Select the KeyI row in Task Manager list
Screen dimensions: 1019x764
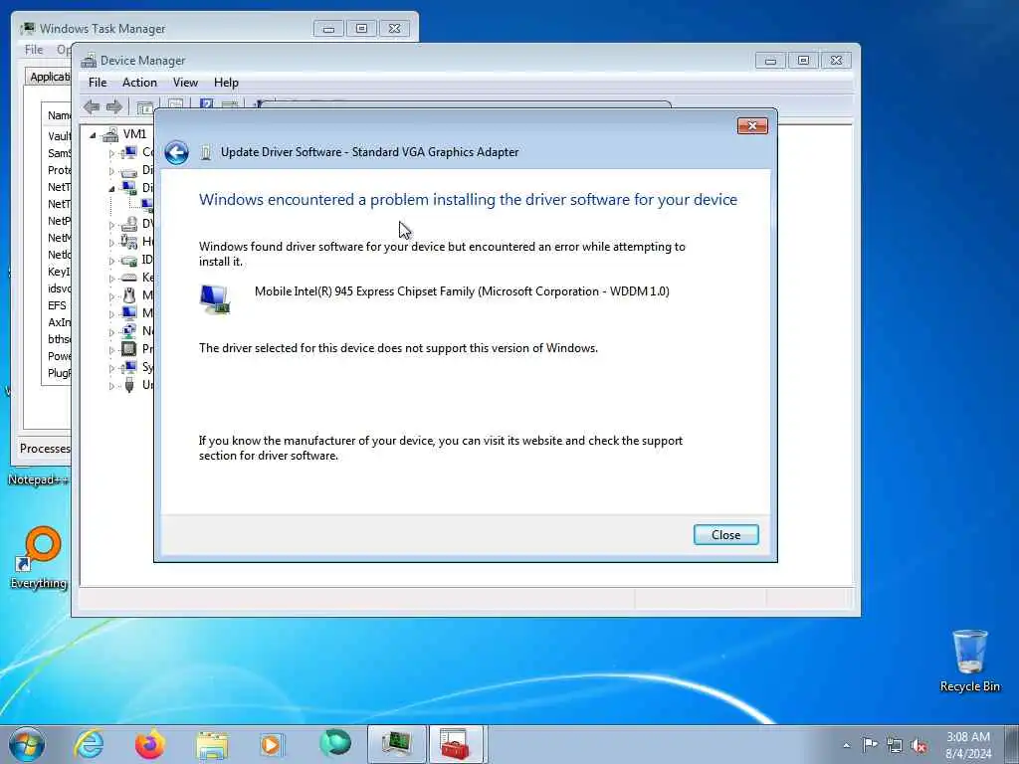coord(58,272)
